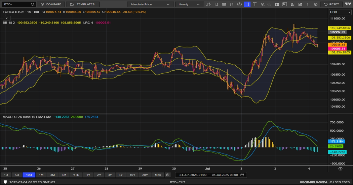Zoom in on the chart
This screenshot has width=353, height=185.
point(263,4)
